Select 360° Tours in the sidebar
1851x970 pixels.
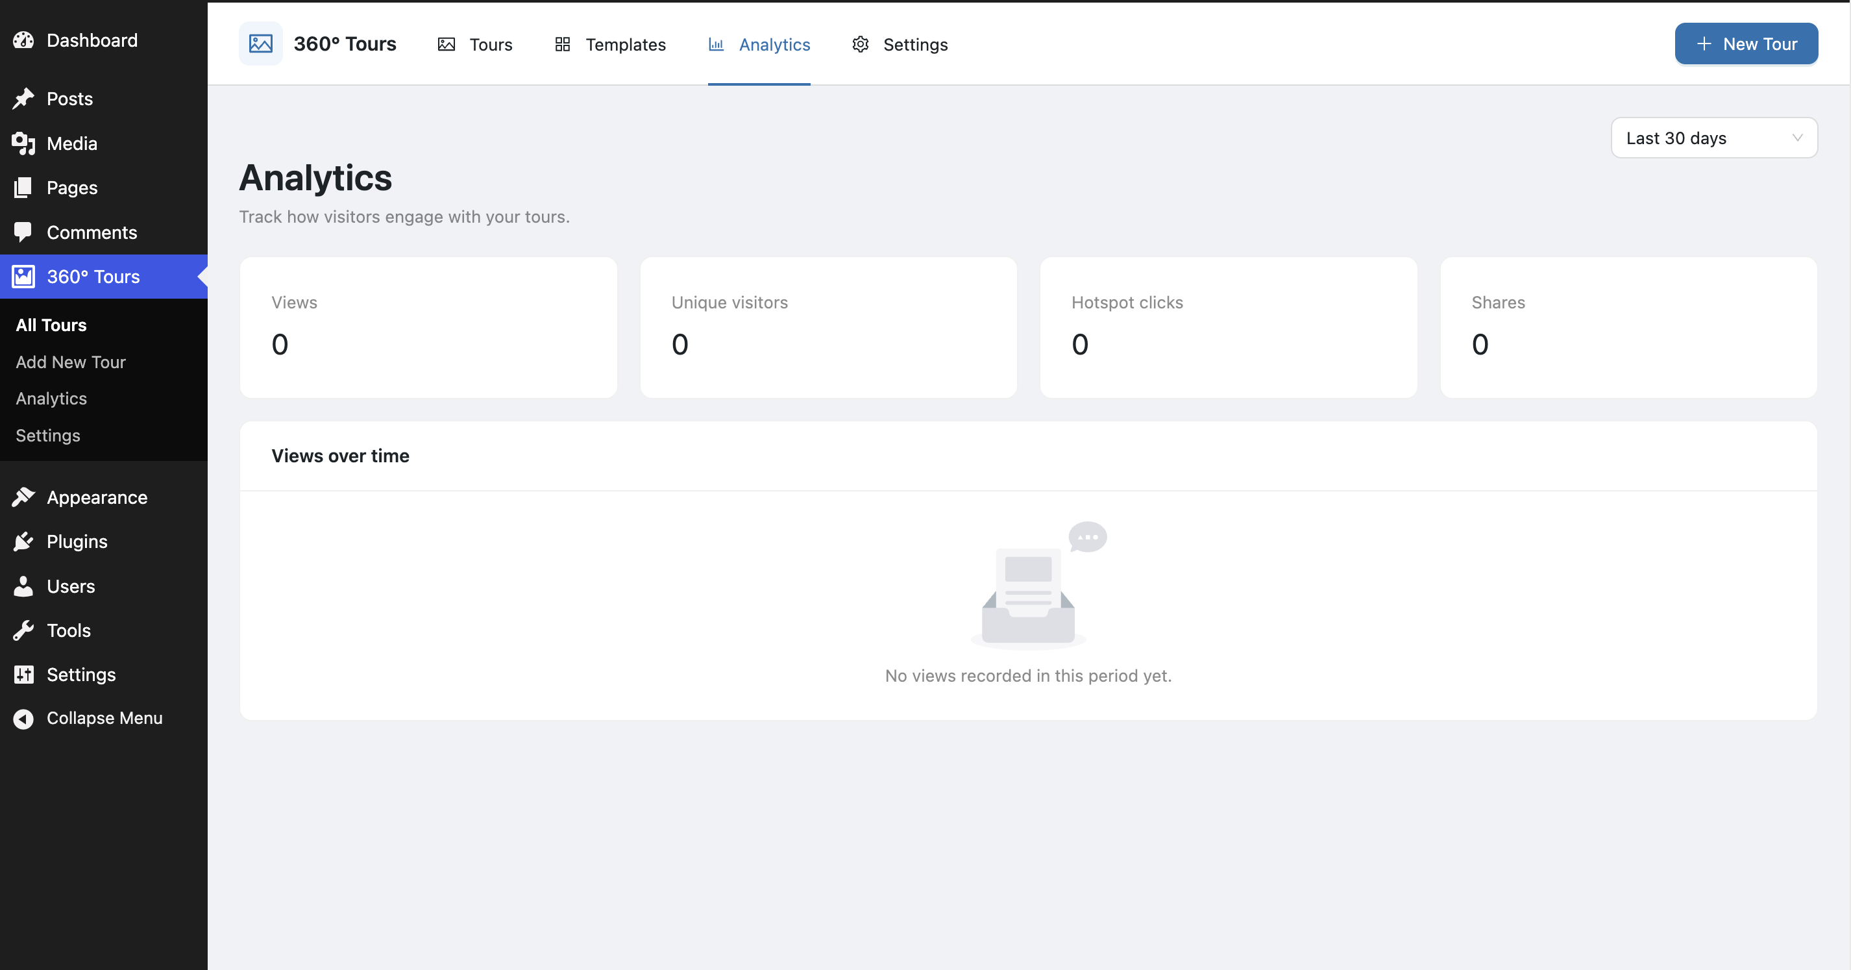[x=103, y=277]
